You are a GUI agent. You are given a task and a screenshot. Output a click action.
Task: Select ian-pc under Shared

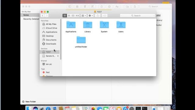point(50,64)
